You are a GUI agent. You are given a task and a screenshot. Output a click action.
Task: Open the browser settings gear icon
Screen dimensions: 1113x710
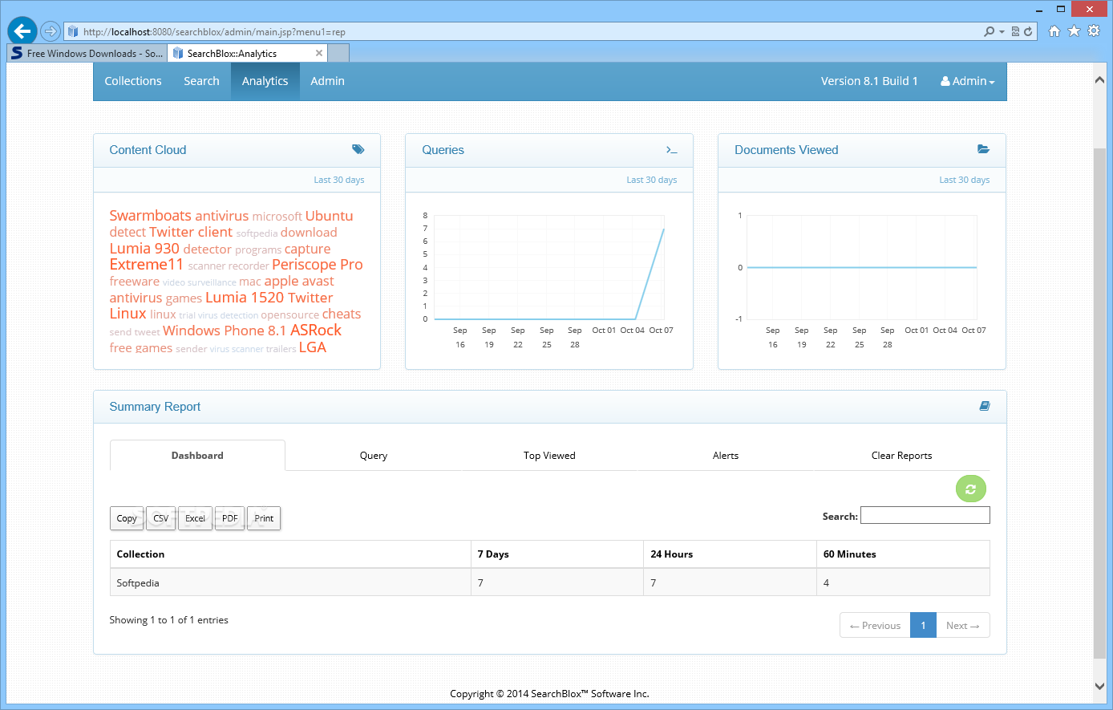pyautogui.click(x=1094, y=31)
